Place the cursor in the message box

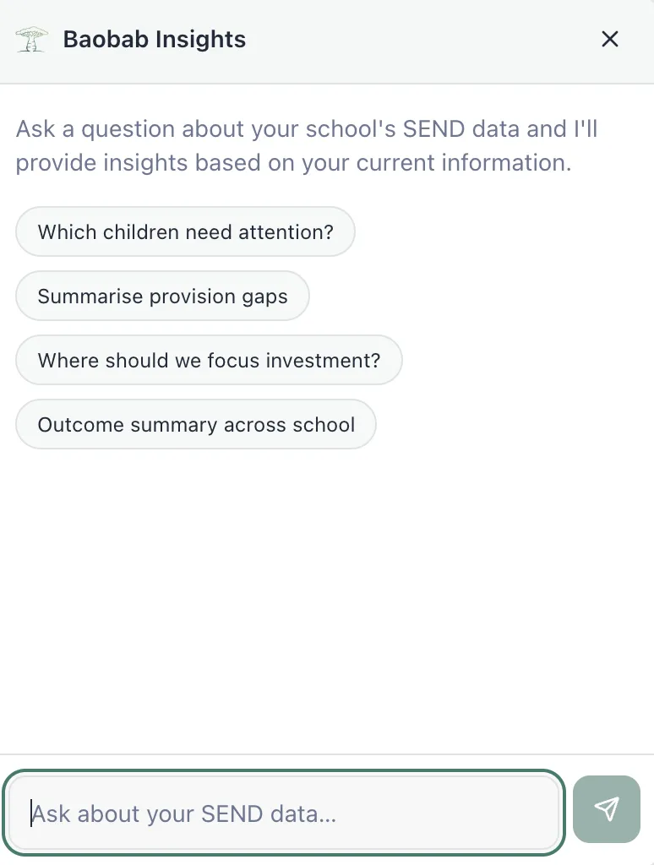tap(283, 813)
